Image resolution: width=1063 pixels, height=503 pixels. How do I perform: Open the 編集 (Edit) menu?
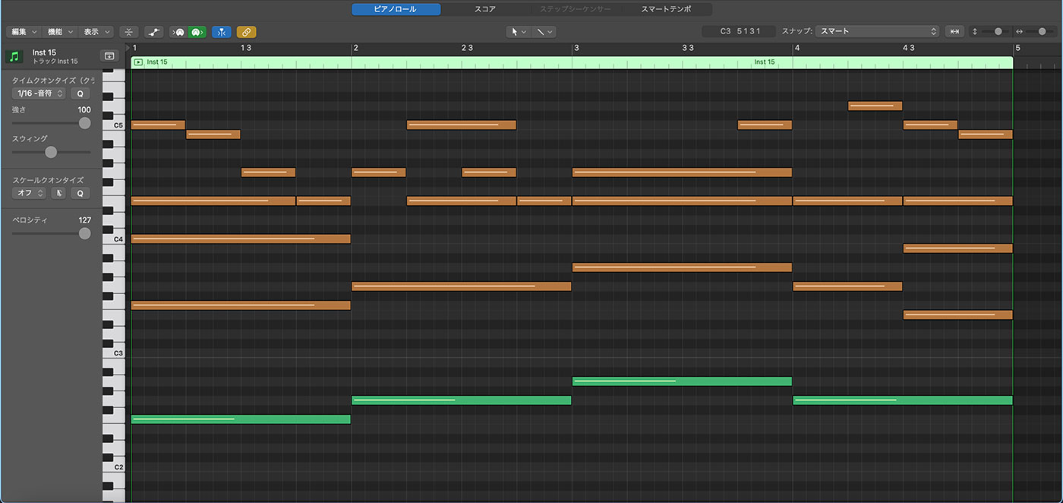tap(24, 32)
